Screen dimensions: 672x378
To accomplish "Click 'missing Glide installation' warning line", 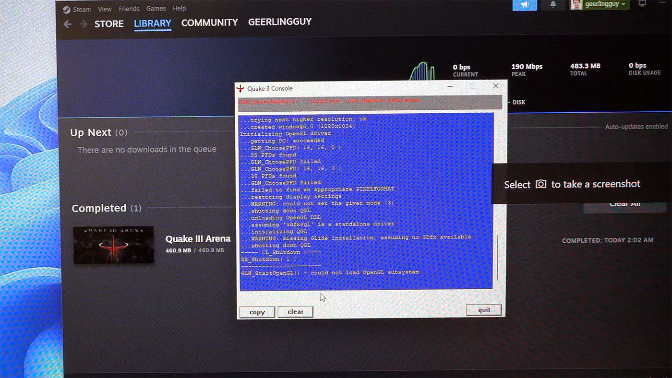I will (356, 237).
